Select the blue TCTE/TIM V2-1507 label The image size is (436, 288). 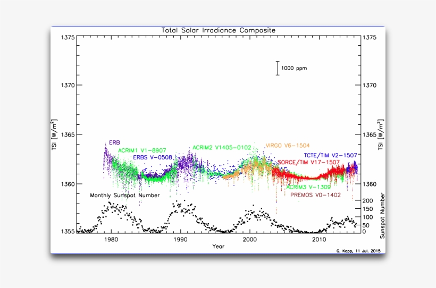(x=330, y=155)
